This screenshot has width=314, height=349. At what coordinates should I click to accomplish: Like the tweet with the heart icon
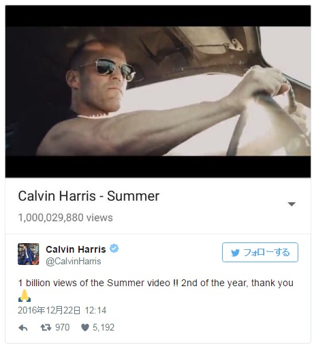click(x=85, y=328)
